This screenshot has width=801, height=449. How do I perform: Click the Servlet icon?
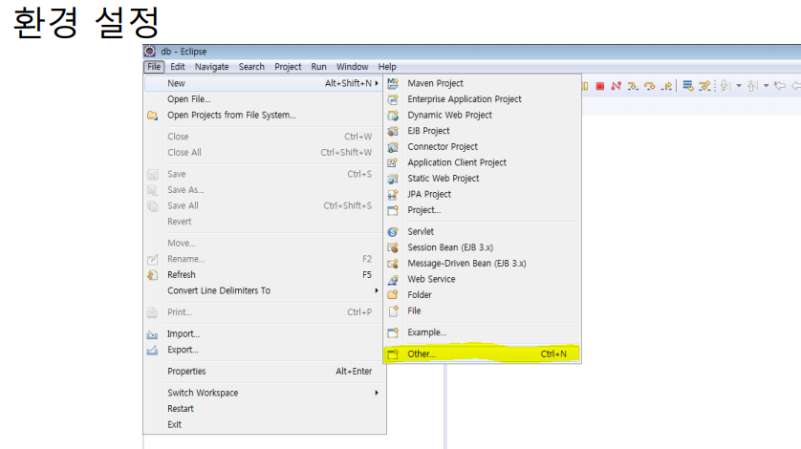(393, 232)
